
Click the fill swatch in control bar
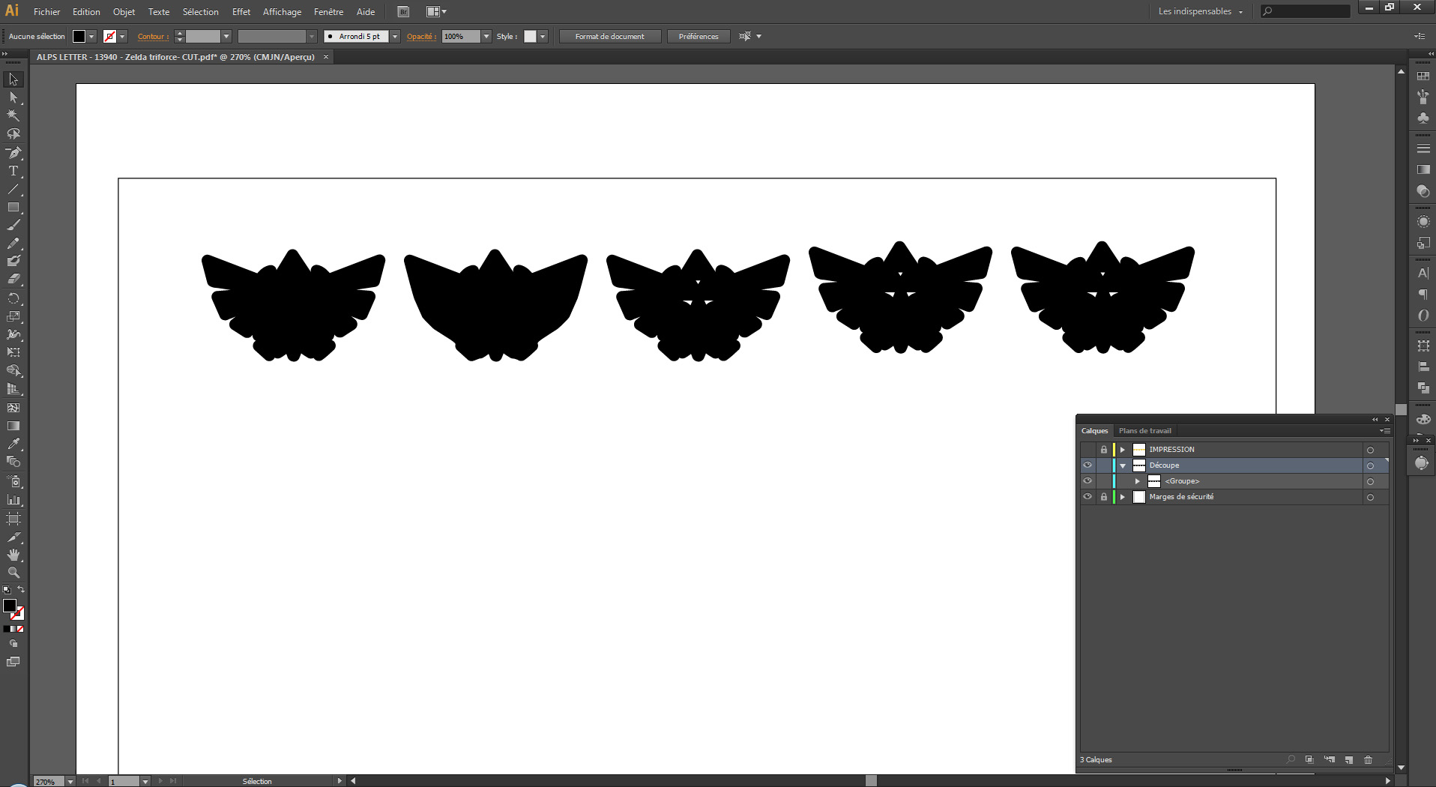click(x=79, y=36)
